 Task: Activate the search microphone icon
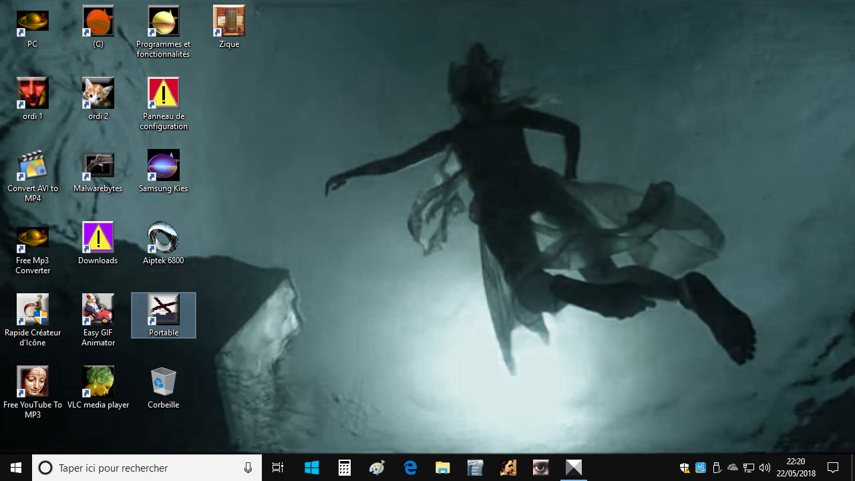pyautogui.click(x=248, y=468)
